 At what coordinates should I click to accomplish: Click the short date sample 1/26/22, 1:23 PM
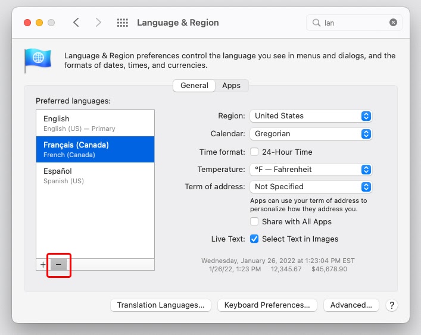point(235,269)
